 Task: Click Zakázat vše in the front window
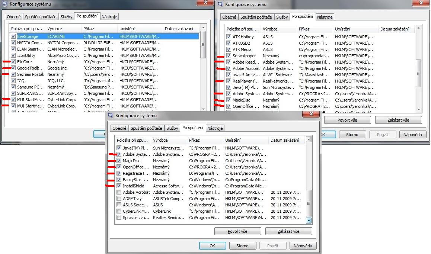tap(288, 231)
